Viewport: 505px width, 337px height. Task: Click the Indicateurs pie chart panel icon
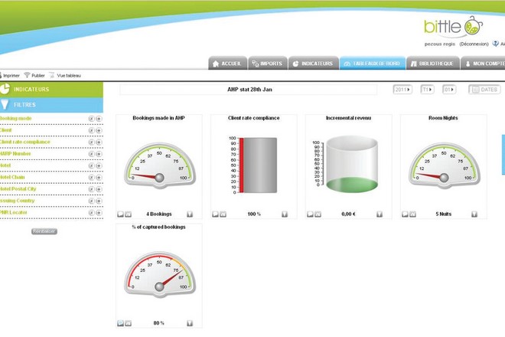pyautogui.click(x=5, y=89)
